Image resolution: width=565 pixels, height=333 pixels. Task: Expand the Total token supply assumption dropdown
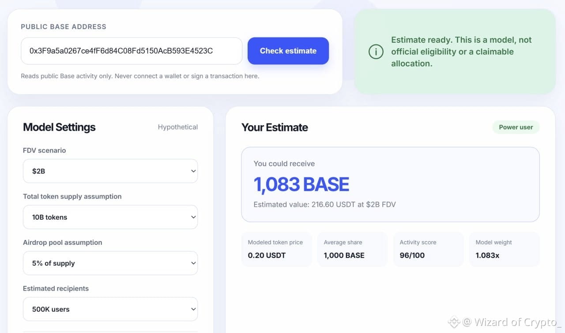[x=110, y=217]
